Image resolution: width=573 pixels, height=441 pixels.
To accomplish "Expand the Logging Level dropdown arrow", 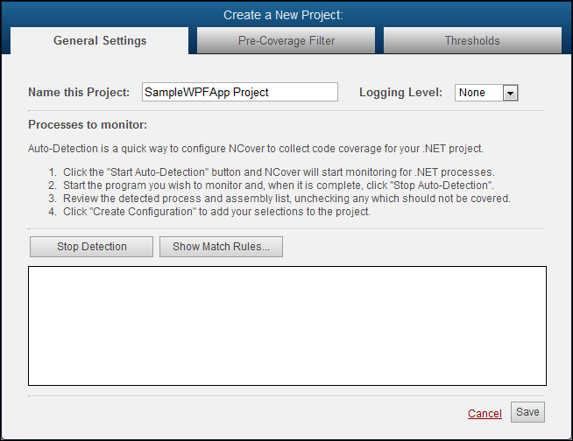I will pos(511,93).
